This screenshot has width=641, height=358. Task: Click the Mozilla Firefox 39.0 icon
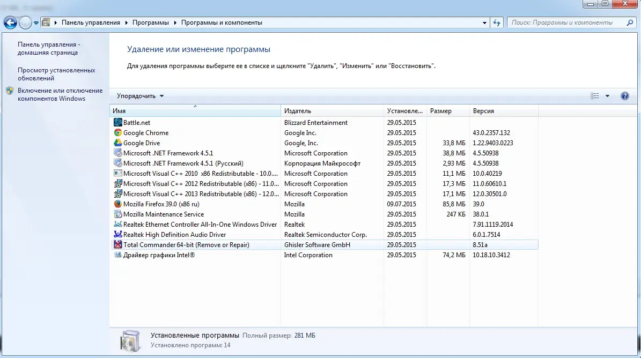pyautogui.click(x=117, y=204)
